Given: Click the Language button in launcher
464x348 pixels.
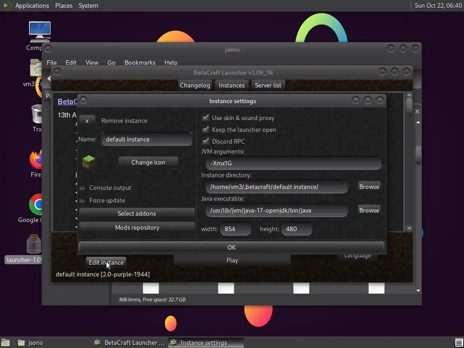Looking at the screenshot, I should click(x=357, y=256).
